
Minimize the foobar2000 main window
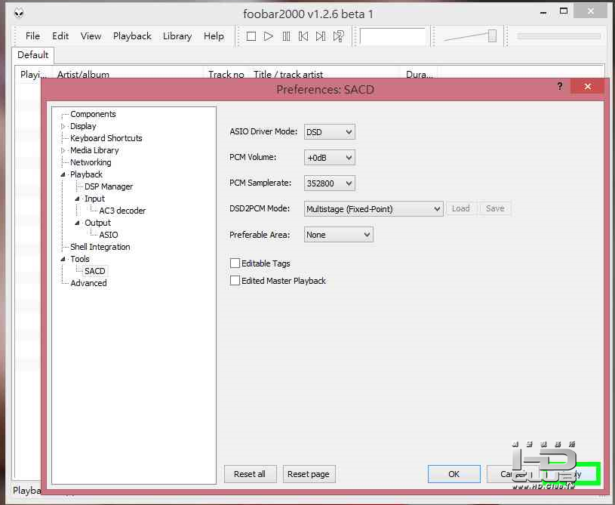(x=543, y=13)
